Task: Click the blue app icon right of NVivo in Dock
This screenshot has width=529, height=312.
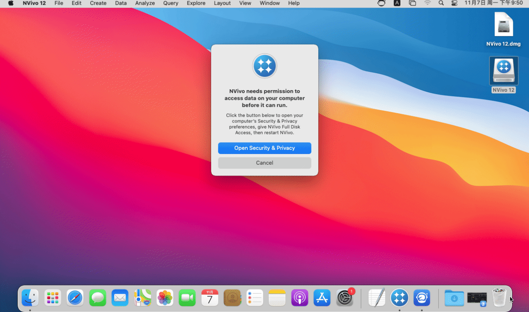Action: click(422, 298)
